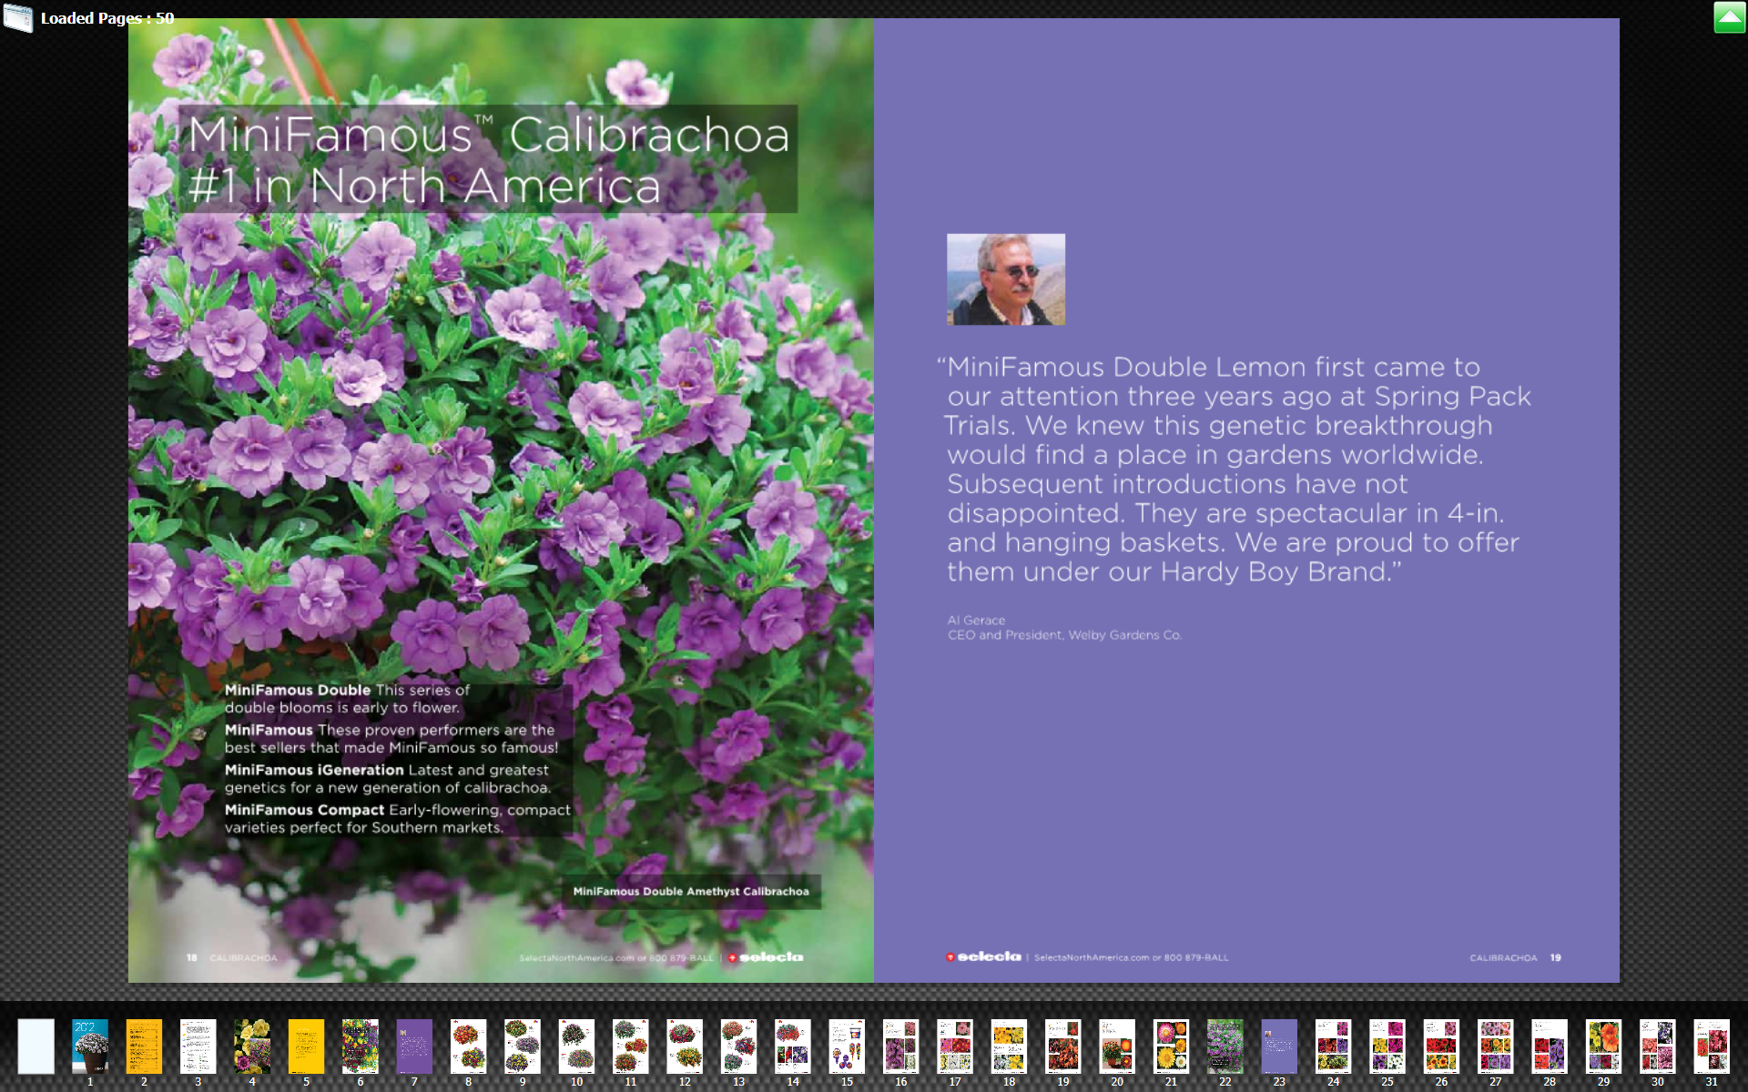
Task: Click the 'Al Gerace' name caption
Action: (x=977, y=620)
